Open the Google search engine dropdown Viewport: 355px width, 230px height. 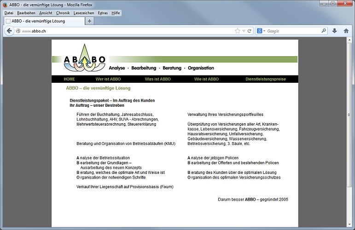(261, 31)
